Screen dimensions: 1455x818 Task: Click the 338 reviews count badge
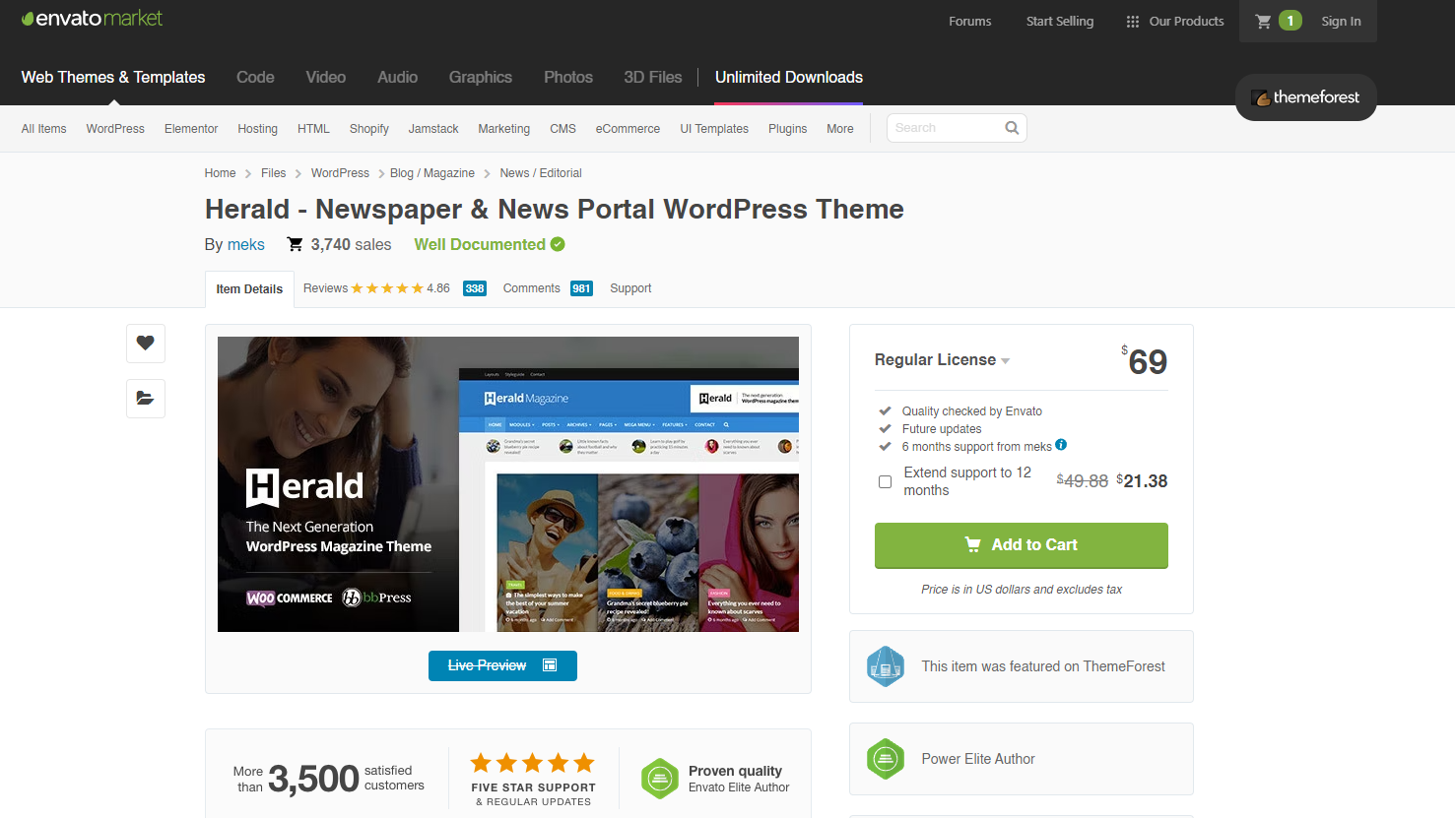[x=475, y=288]
